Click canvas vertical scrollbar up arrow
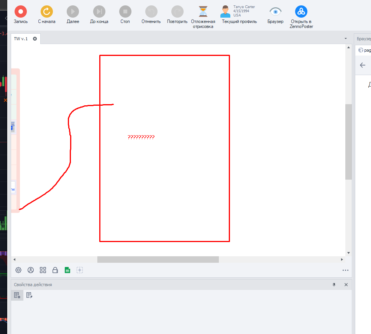The width and height of the screenshot is (371, 334). point(348,47)
